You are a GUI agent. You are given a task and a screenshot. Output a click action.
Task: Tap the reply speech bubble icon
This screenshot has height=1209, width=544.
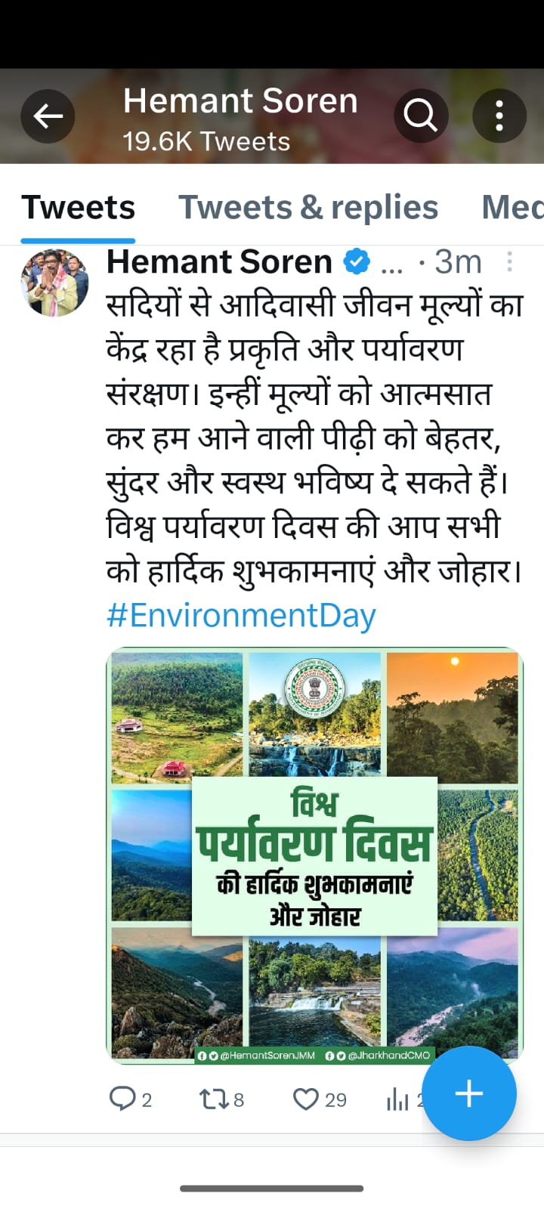click(122, 1098)
